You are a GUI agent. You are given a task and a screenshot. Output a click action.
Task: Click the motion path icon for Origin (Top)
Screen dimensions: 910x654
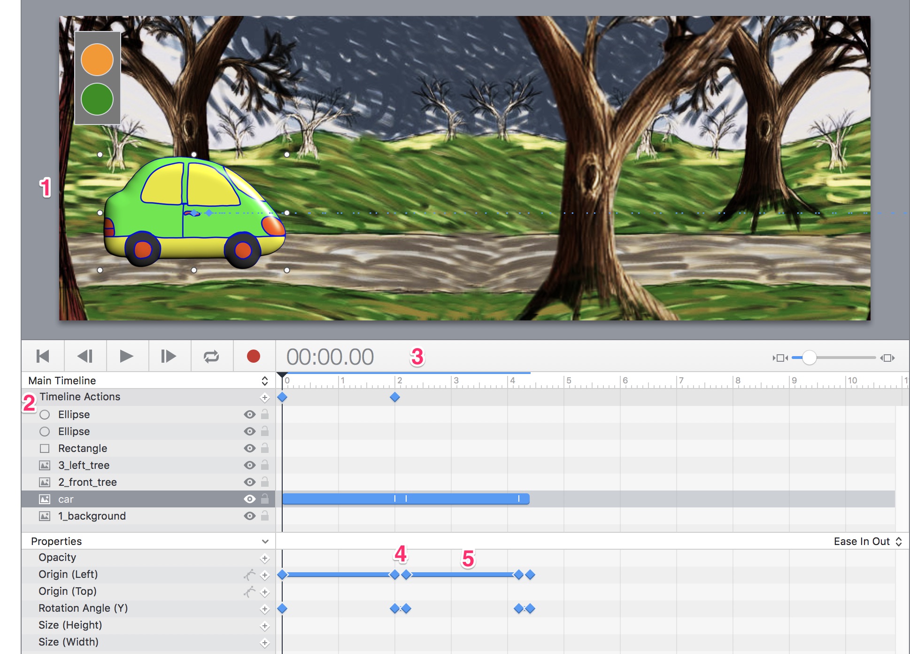tap(250, 592)
